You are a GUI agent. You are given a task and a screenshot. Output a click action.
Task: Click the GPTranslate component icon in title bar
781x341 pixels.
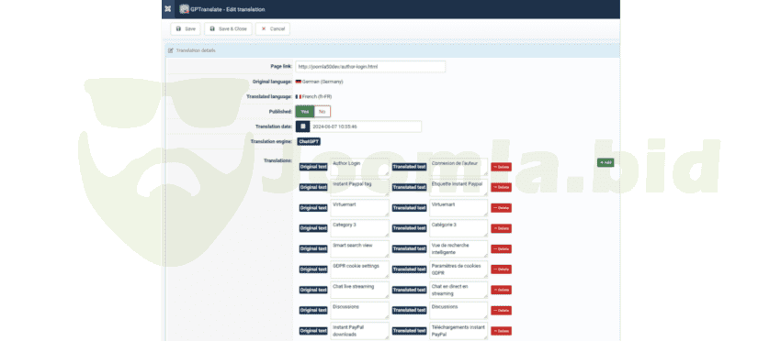pyautogui.click(x=185, y=9)
